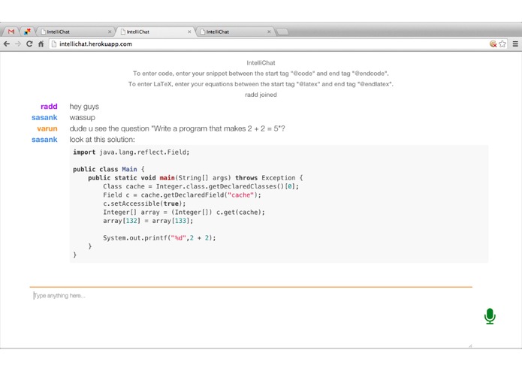Open a new tab with the new tab button
Viewport: 522px width, 371px height.
click(x=282, y=32)
